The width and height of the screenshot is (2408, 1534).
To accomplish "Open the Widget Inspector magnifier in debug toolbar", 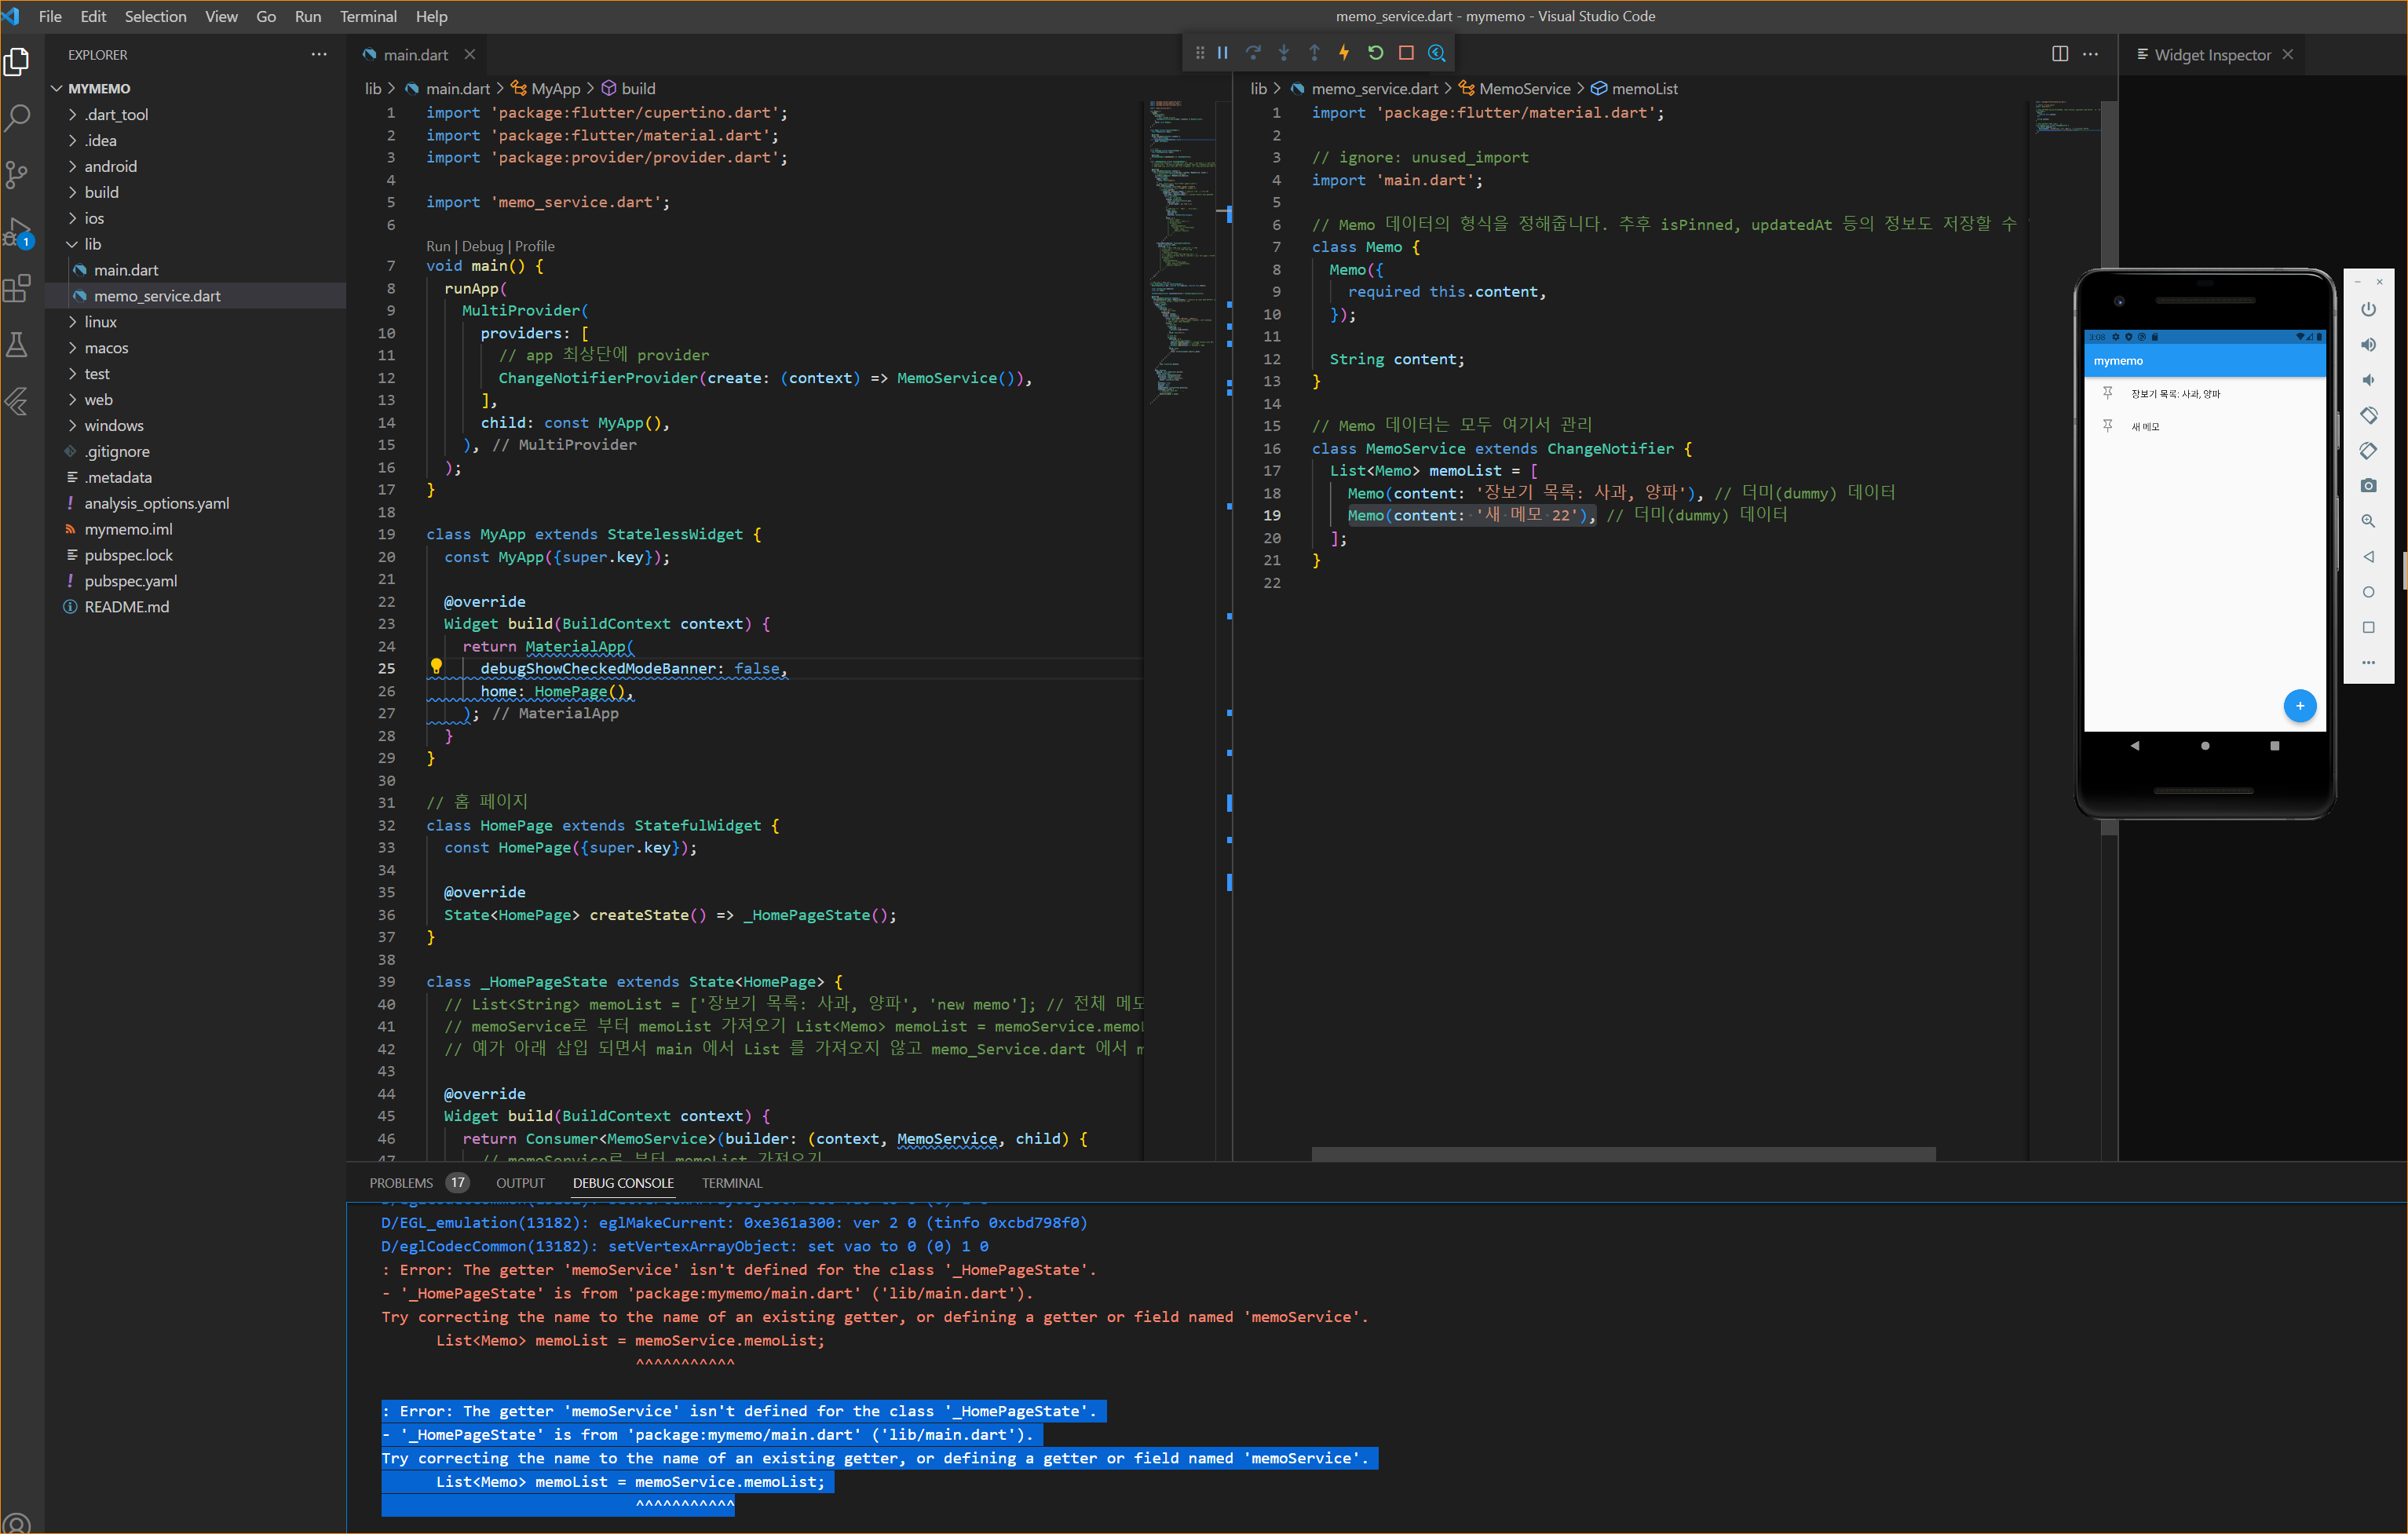I will (1437, 53).
